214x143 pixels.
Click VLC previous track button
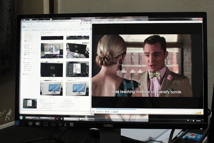click(97, 112)
